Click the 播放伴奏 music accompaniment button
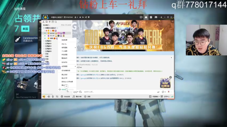227x127 pixels. [x=77, y=97]
